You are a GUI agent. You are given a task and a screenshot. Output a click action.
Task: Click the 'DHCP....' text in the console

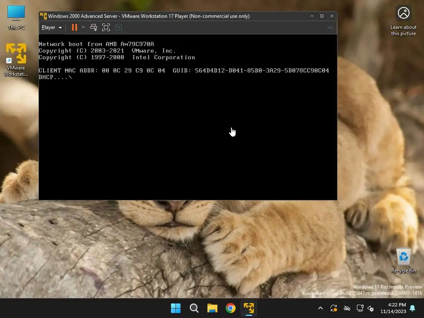[53, 77]
